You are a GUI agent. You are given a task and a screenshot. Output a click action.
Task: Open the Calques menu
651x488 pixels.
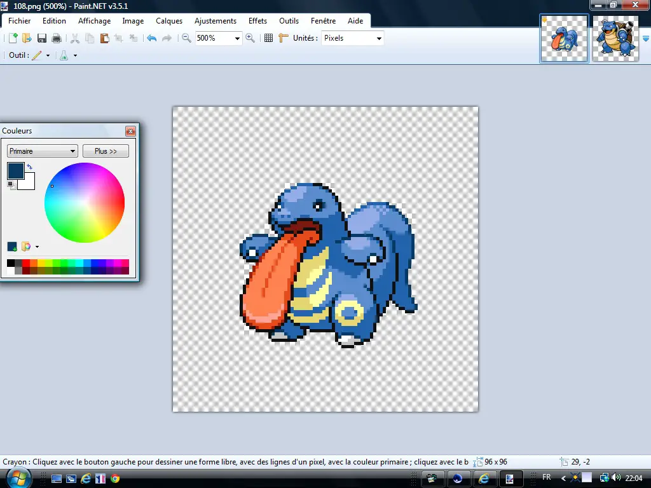pos(169,21)
